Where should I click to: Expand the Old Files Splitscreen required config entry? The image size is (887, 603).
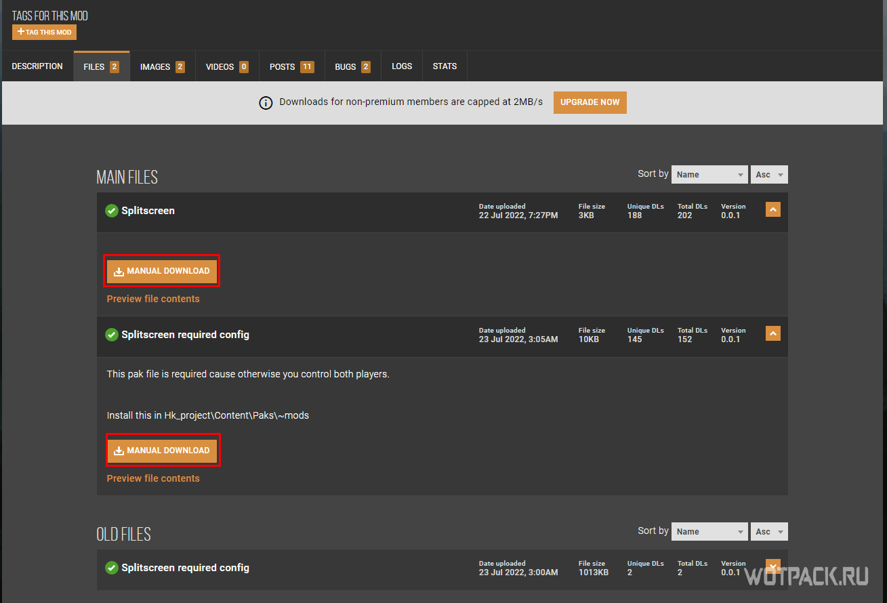point(772,566)
